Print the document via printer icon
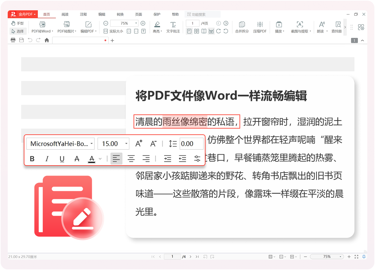Image resolution: width=375 pixels, height=270 pixels. 13,40
